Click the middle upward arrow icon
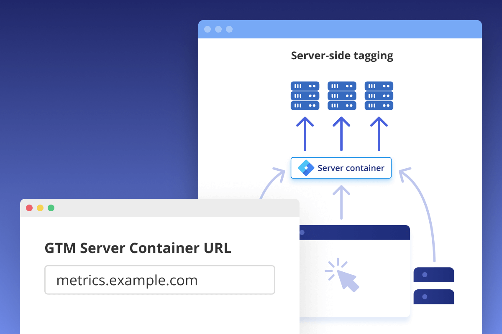Viewport: 502px width, 334px height. pos(342,134)
